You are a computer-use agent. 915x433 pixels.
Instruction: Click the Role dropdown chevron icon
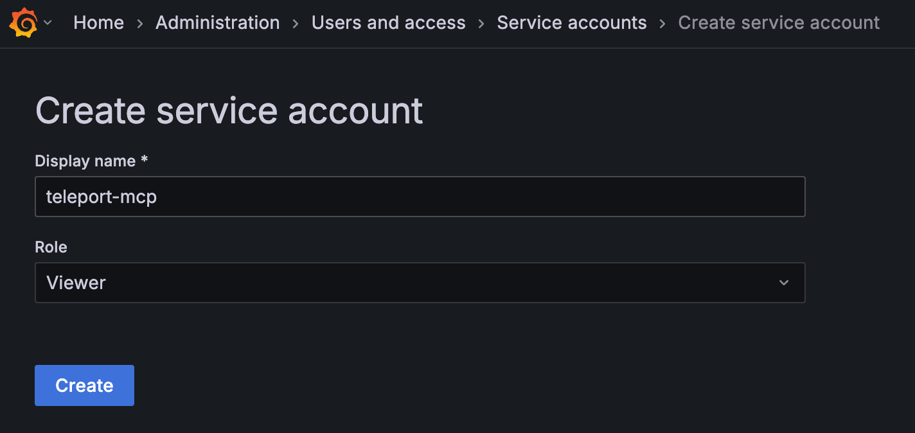783,283
